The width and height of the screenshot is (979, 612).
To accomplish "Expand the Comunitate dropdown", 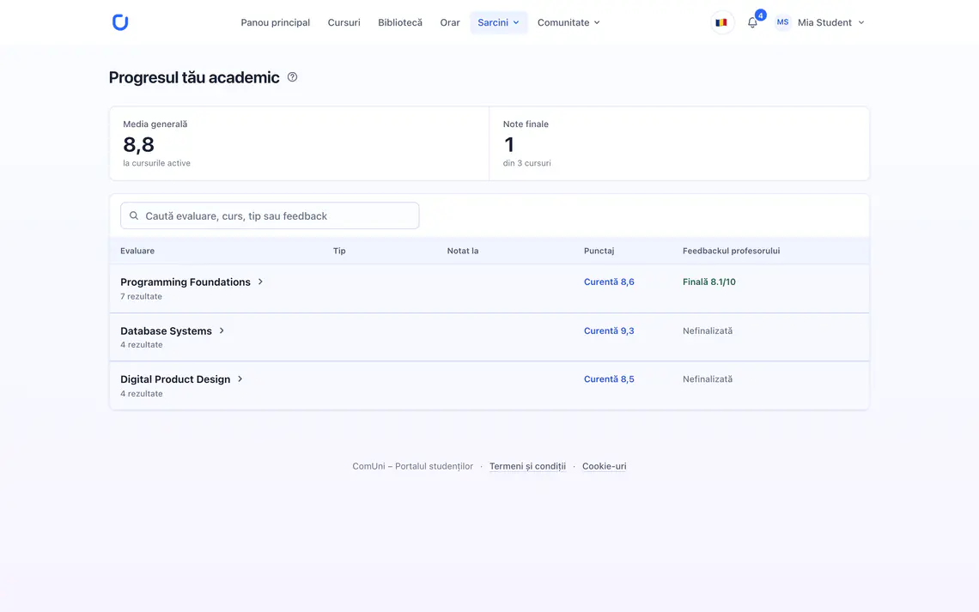I will [x=569, y=22].
